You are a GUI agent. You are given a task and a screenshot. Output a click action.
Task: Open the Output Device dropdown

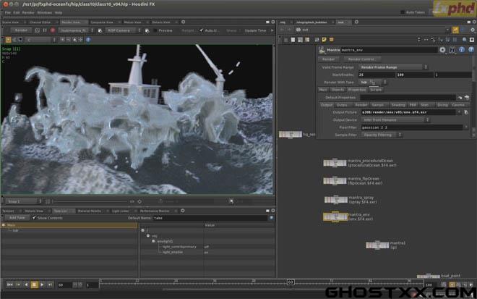[x=395, y=119]
